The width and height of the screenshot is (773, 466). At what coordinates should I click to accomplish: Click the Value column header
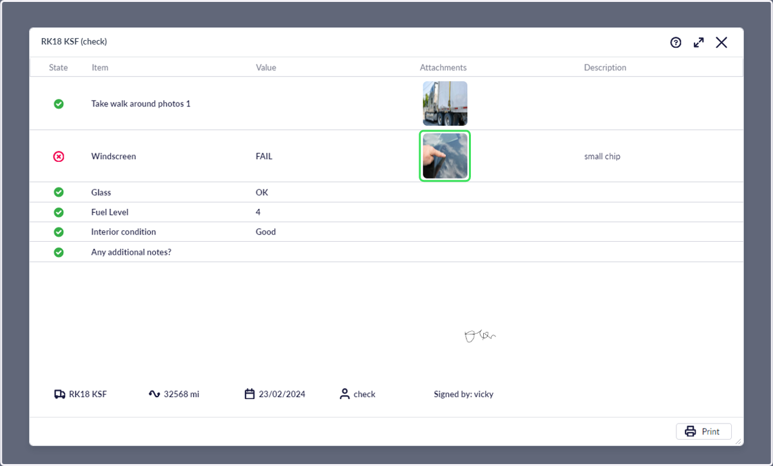[x=266, y=68]
